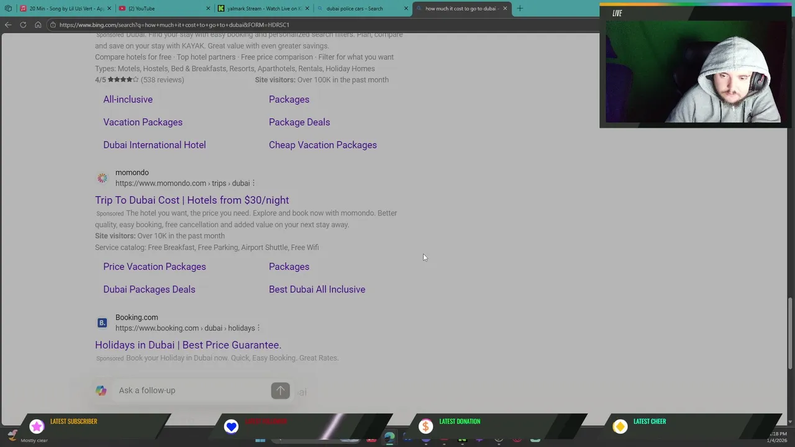Viewport: 795px width, 447px height.
Task: Close the Lil Uzi Vert music tab
Action: point(109,9)
